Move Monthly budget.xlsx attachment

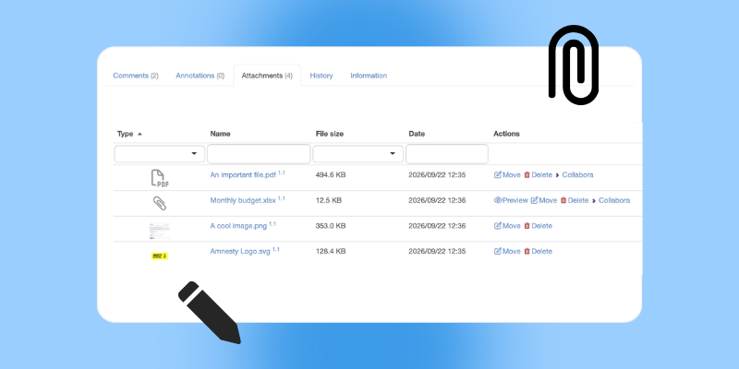544,200
